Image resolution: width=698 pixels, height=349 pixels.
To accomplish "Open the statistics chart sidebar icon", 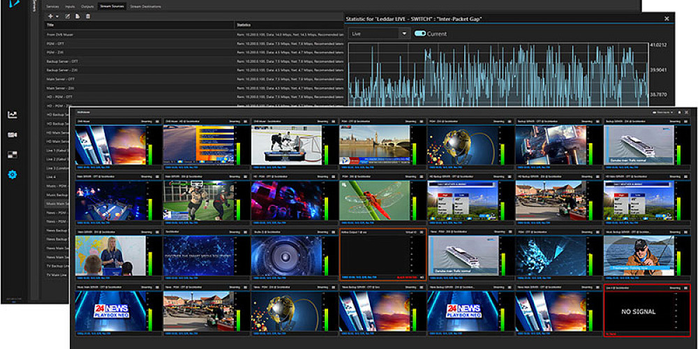I will click(x=13, y=114).
